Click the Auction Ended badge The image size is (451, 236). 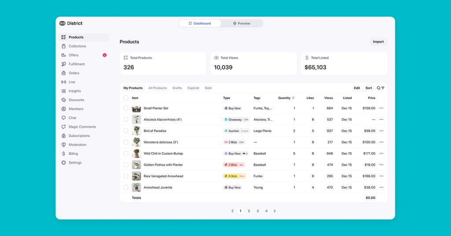pos(237,131)
